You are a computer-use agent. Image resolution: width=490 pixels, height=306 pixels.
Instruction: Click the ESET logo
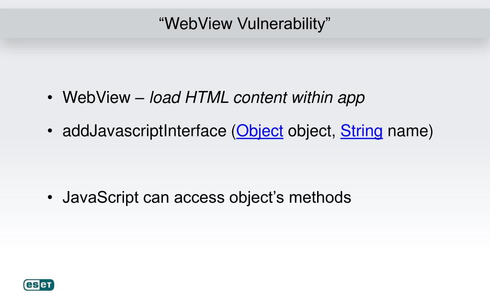(x=39, y=284)
